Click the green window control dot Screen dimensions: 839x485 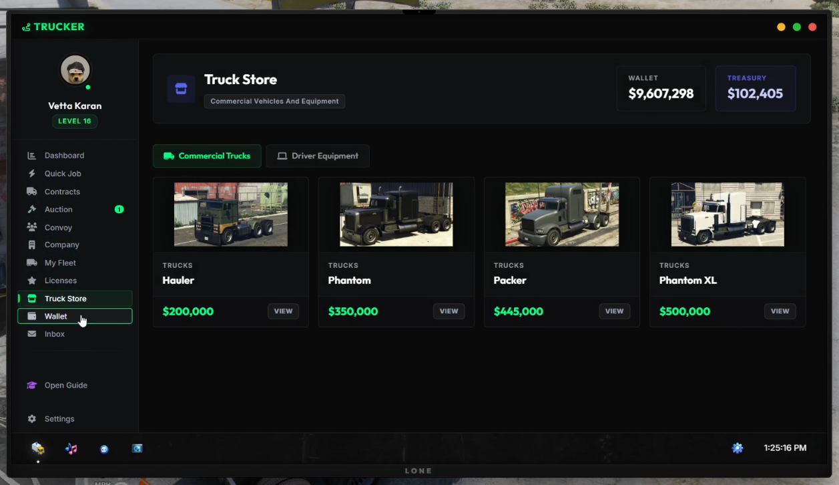[797, 27]
